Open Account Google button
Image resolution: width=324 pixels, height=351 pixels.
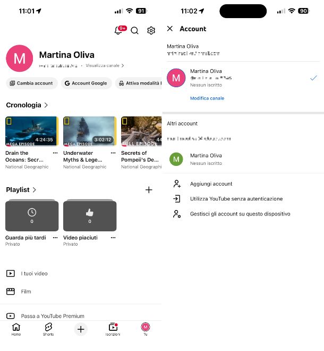[86, 83]
